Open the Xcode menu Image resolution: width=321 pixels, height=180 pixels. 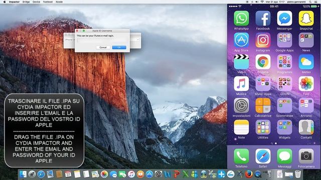[x=59, y=2]
